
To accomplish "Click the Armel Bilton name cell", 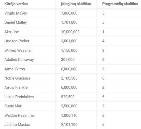I will click(x=15, y=69).
